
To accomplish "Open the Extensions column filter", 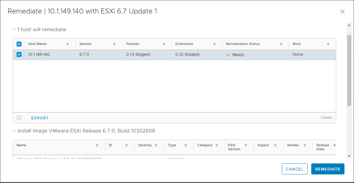I will click(x=214, y=44).
